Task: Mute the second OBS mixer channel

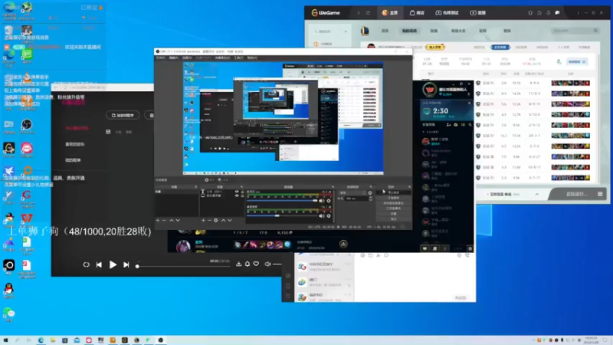Action: coord(322,215)
